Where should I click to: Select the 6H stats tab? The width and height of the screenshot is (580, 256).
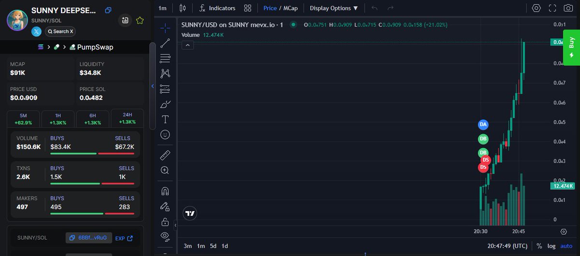pos(93,119)
